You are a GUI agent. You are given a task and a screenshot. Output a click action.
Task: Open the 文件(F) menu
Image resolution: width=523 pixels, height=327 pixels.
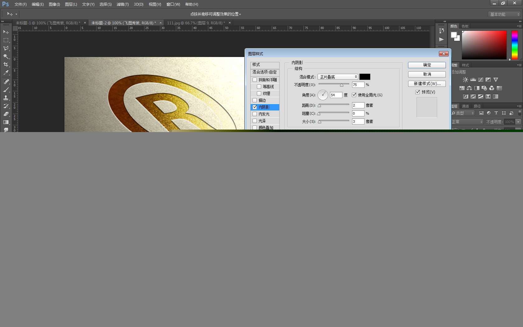(x=21, y=4)
